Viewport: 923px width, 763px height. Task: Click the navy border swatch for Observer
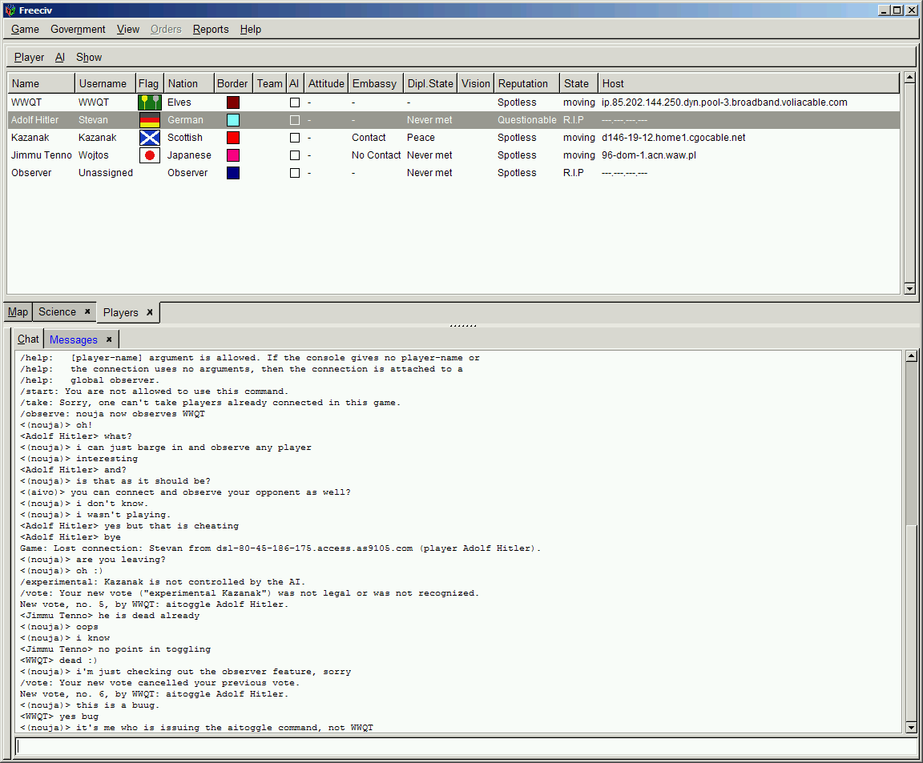[233, 173]
